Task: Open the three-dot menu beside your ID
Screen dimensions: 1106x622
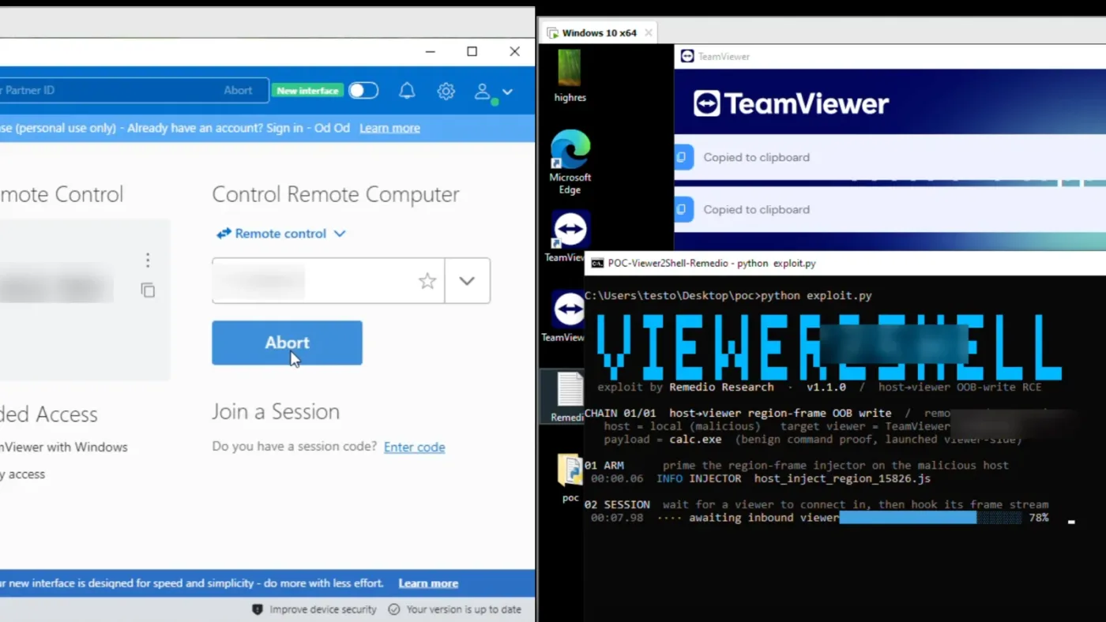Action: pyautogui.click(x=148, y=260)
